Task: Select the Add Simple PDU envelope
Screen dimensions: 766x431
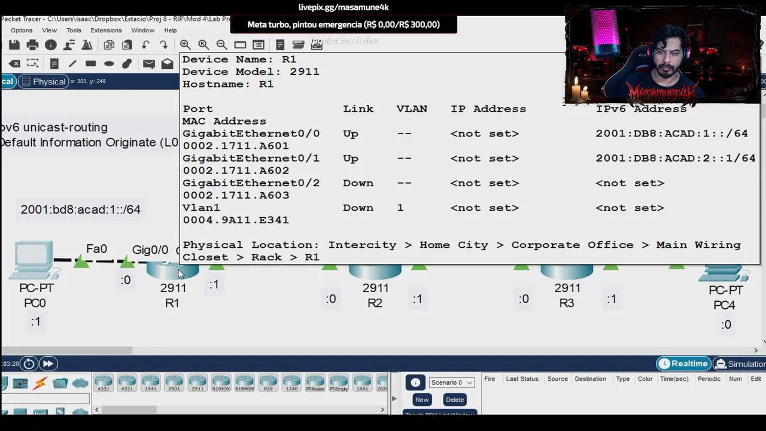Action: click(x=149, y=63)
